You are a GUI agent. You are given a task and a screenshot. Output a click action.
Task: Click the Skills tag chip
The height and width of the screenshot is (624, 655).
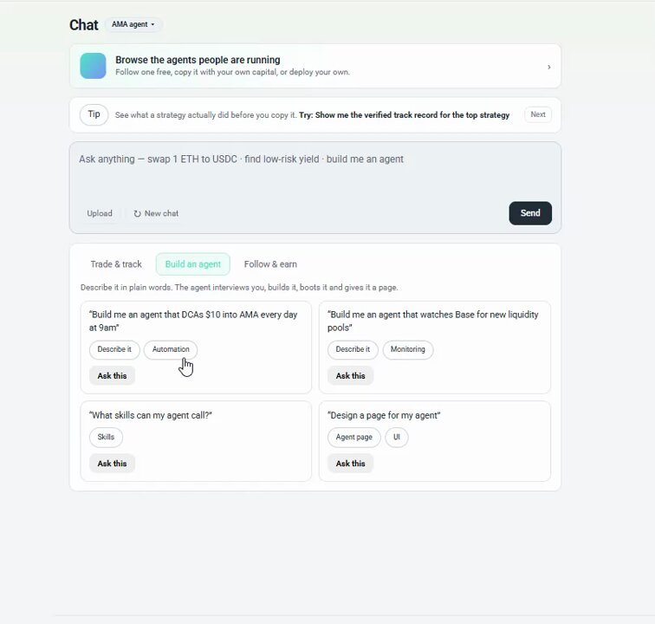[x=106, y=437]
